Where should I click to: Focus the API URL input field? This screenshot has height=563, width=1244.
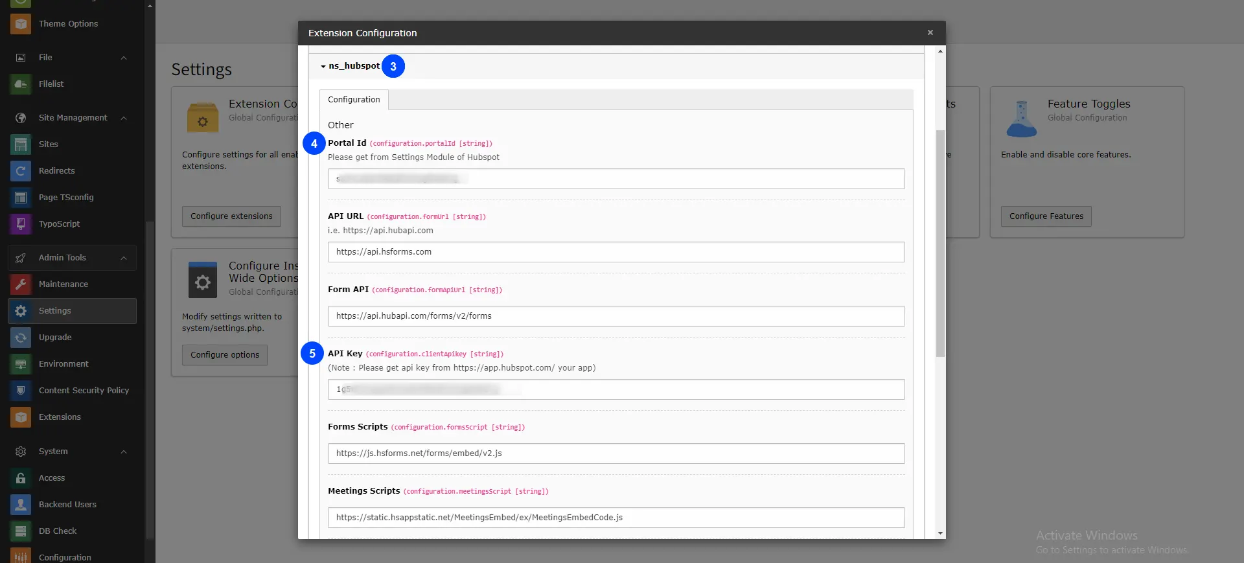click(x=616, y=252)
